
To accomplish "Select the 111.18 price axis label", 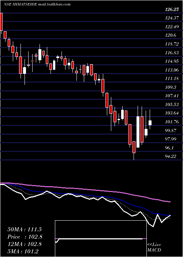I will pyautogui.click(x=172, y=79).
